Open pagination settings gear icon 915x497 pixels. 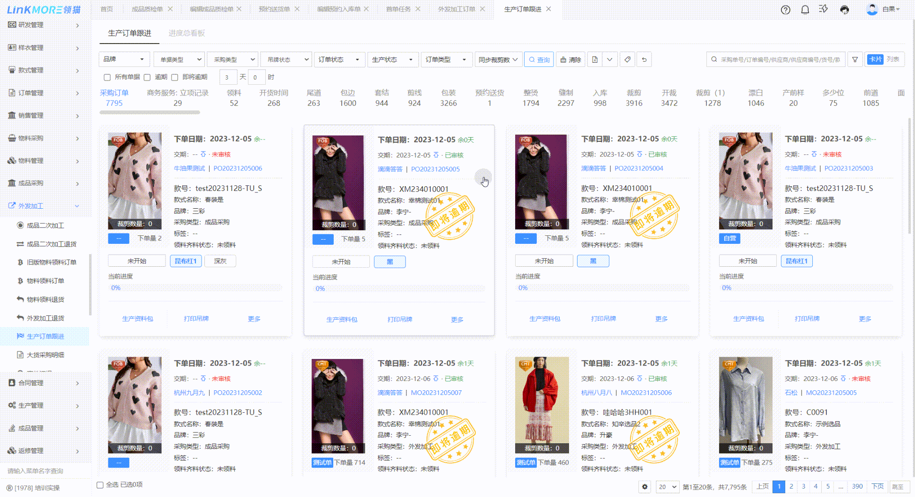[645, 487]
